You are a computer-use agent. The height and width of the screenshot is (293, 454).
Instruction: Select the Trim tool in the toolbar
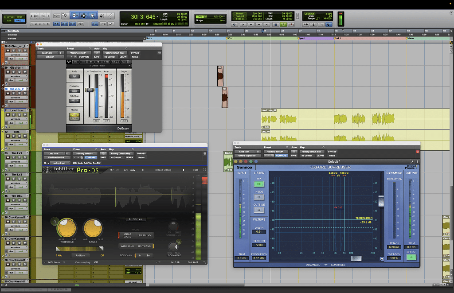tap(74, 16)
